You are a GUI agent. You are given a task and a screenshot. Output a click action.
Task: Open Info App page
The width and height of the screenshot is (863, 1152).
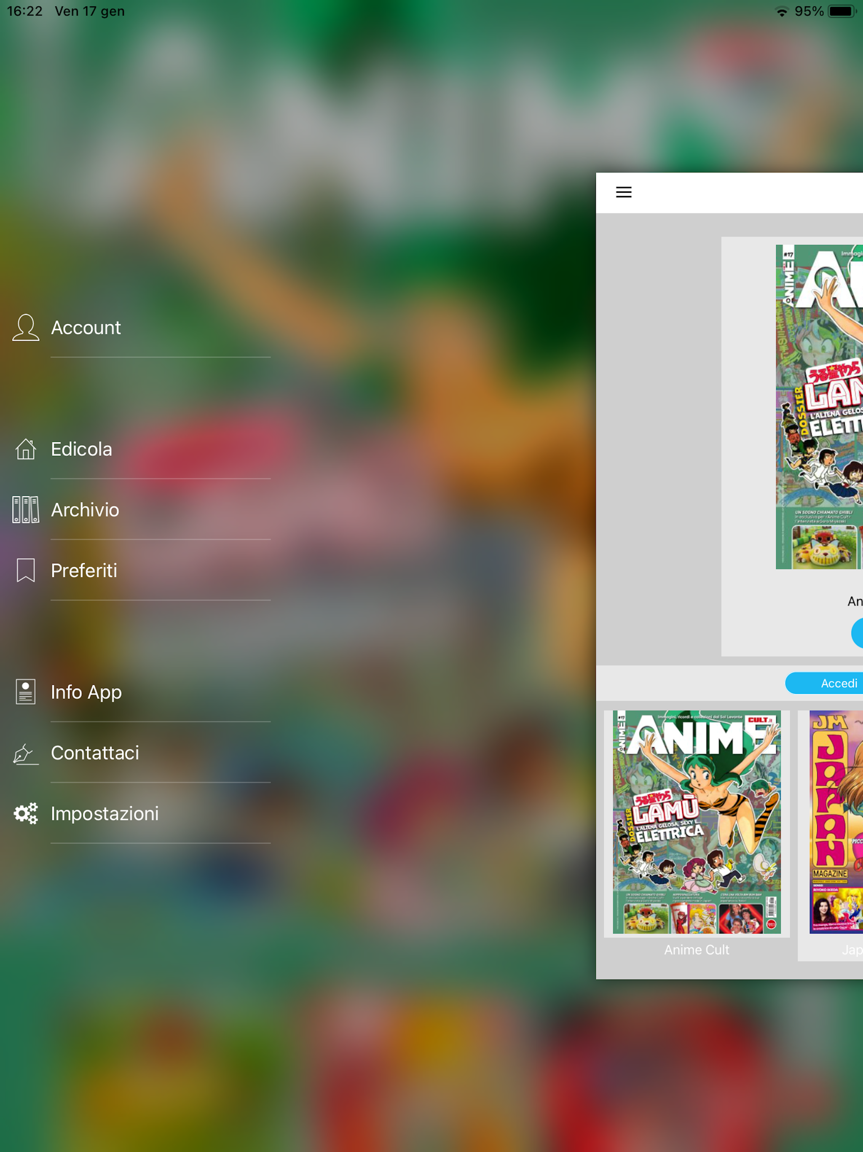coord(86,692)
